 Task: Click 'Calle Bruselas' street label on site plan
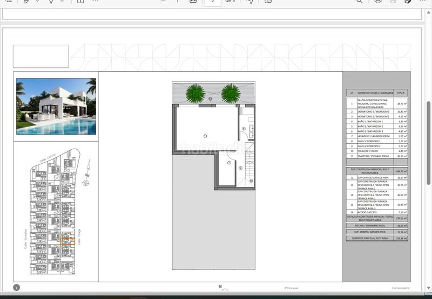coord(25,239)
